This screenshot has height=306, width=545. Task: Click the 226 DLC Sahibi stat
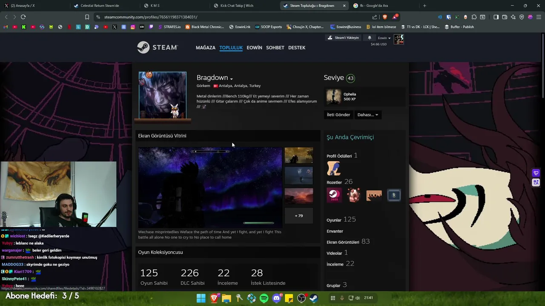coord(192,277)
